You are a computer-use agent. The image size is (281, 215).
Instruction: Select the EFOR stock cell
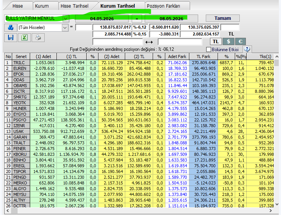[21, 74]
